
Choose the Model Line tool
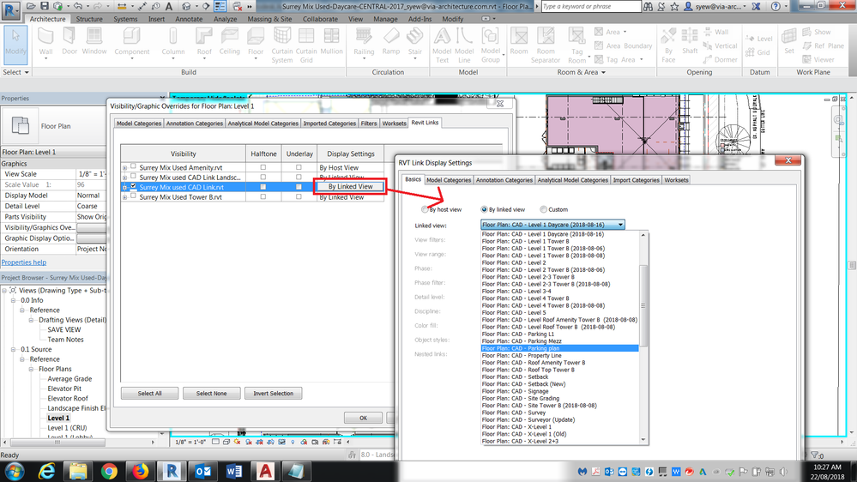tap(464, 45)
